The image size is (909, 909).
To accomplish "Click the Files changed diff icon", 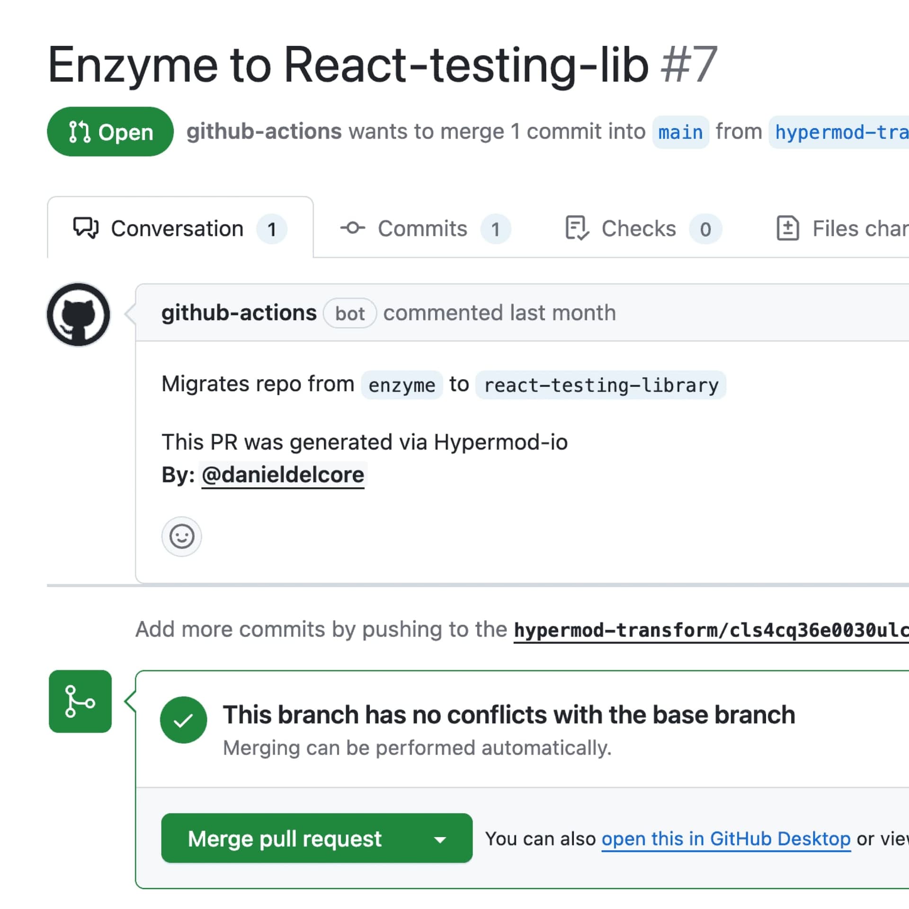I will pyautogui.click(x=788, y=228).
